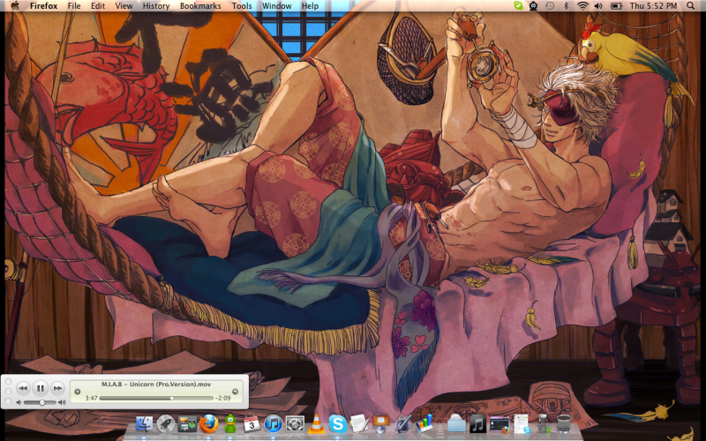
Task: Open iTunes from the Dock
Action: click(x=273, y=424)
